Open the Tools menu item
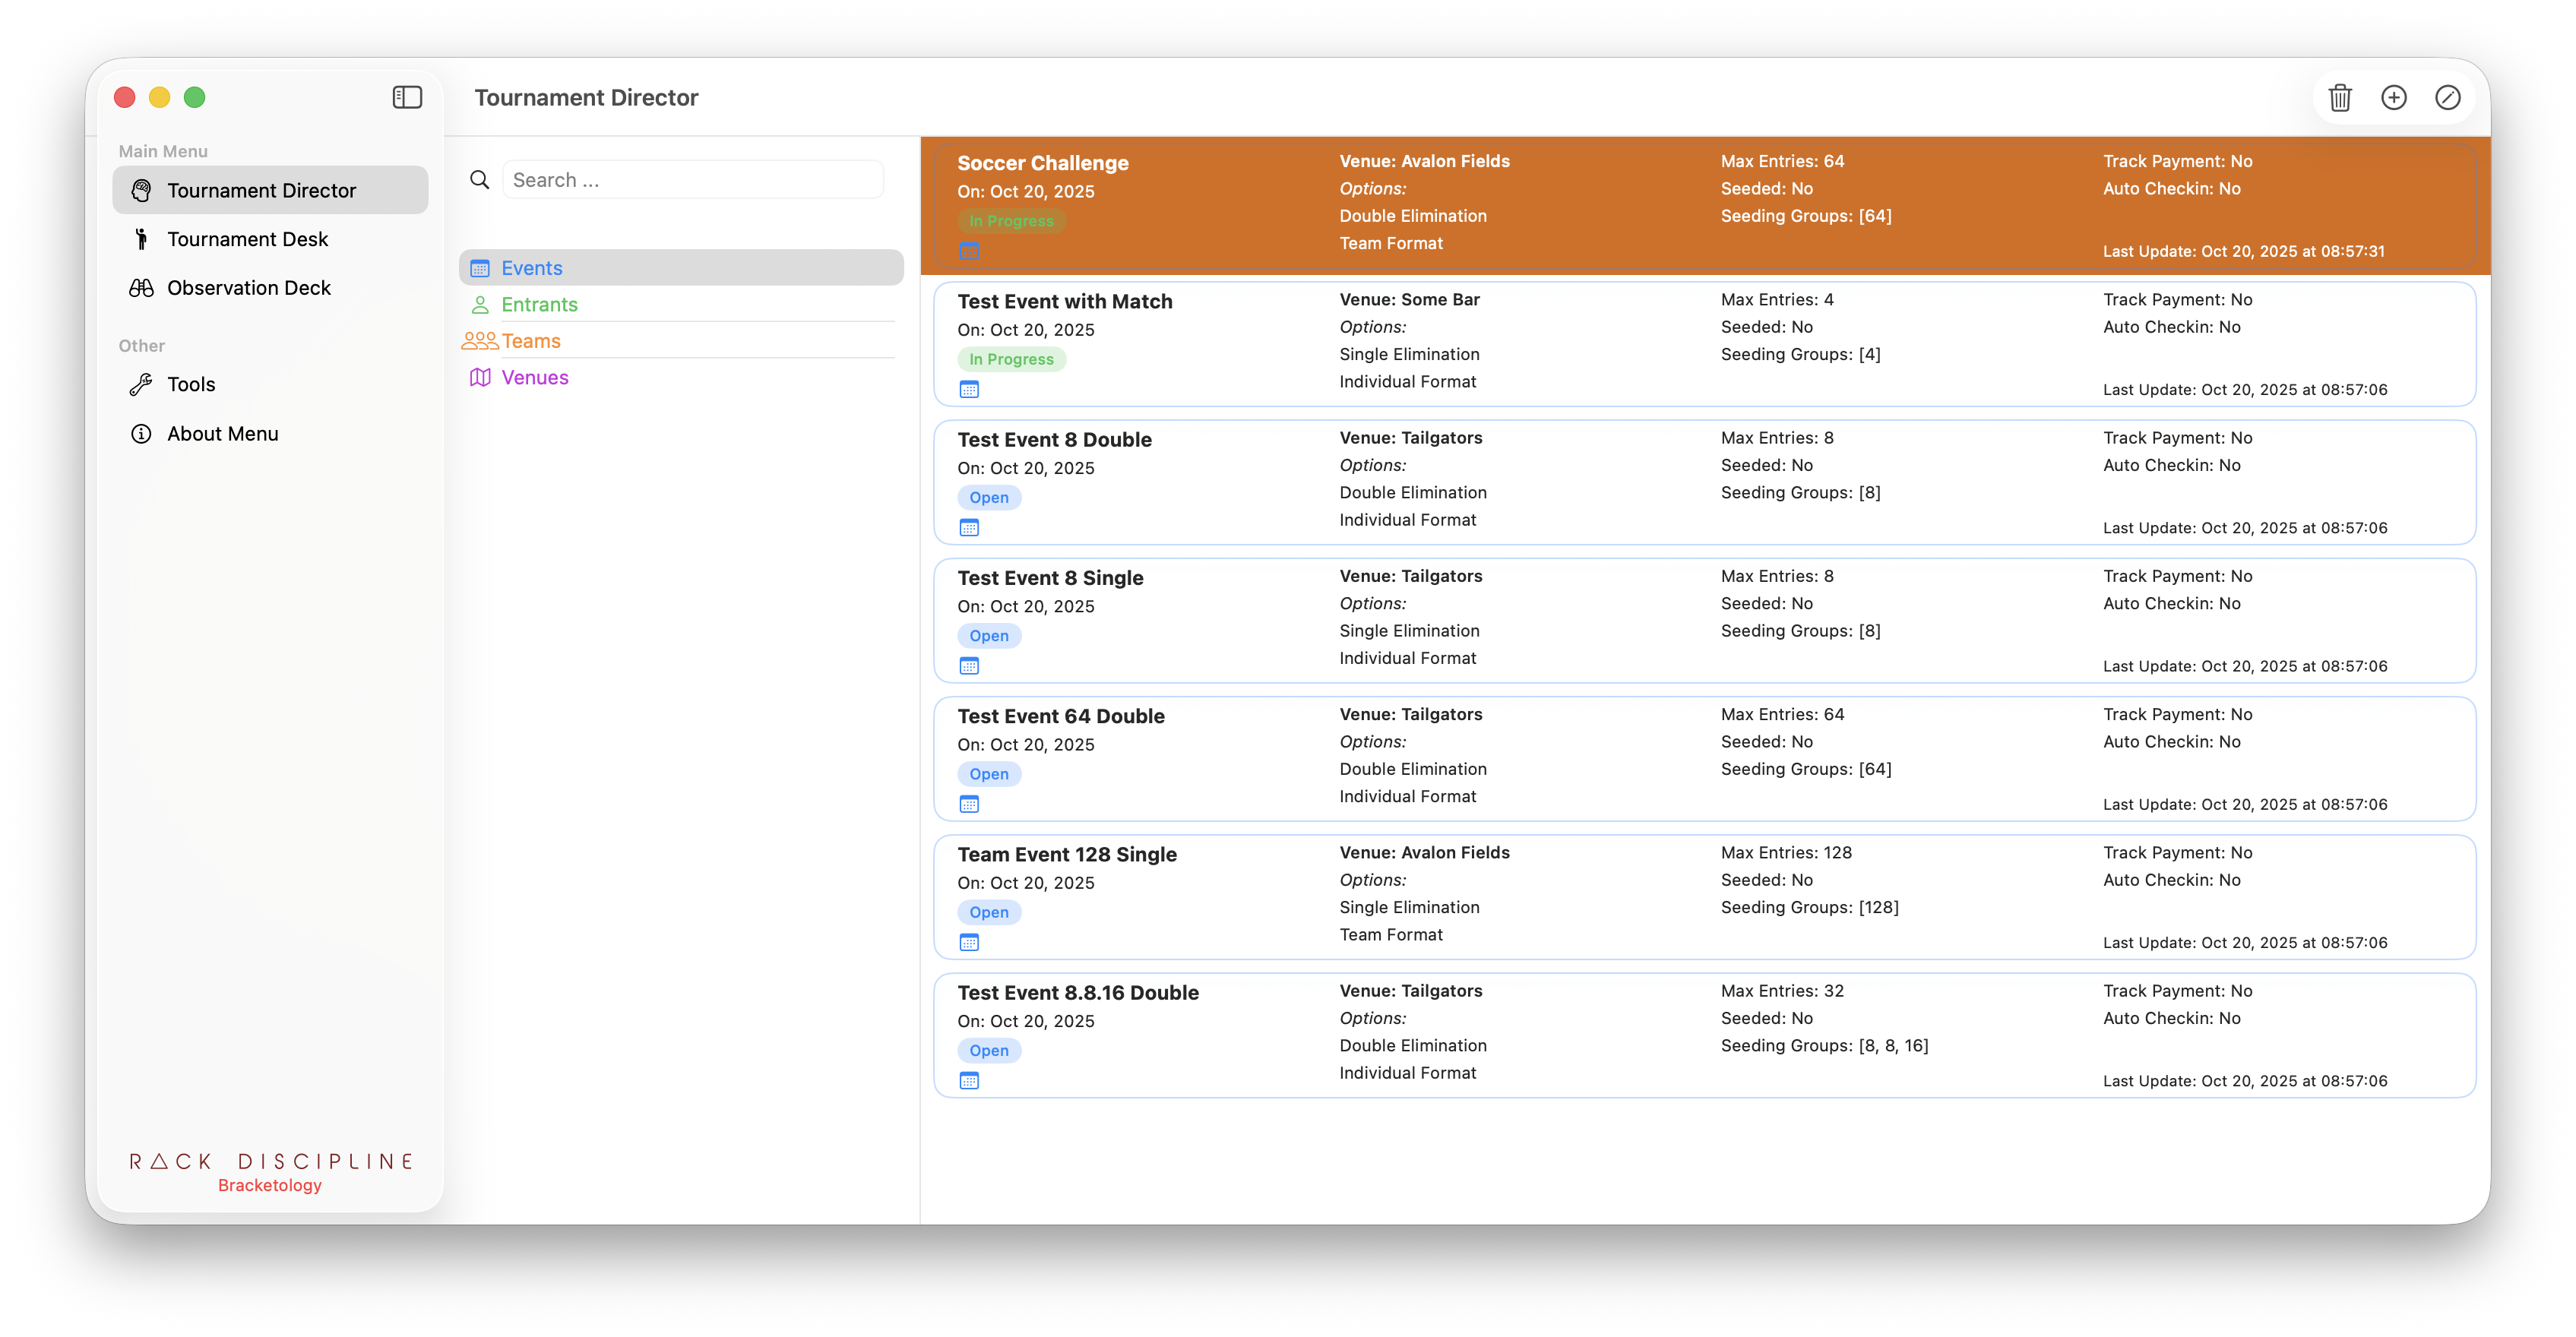The height and width of the screenshot is (1337, 2576). tap(191, 385)
